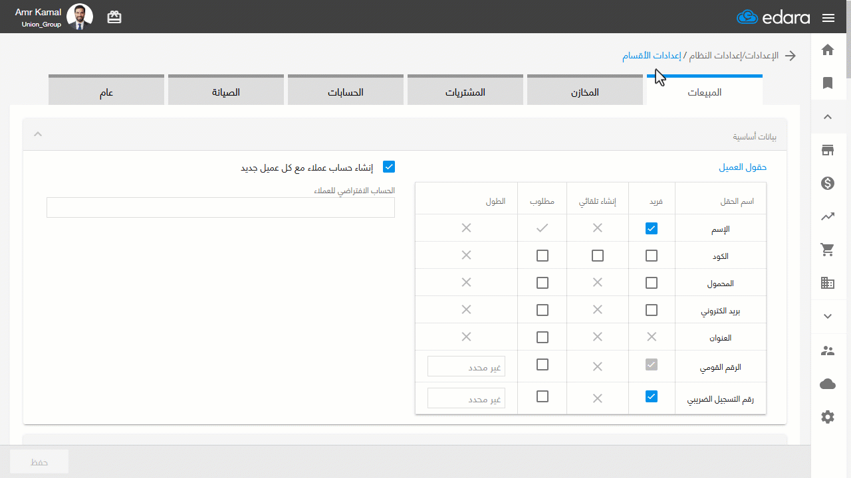
Task: Click the Amr Kamal profile avatar
Action: coord(80,17)
